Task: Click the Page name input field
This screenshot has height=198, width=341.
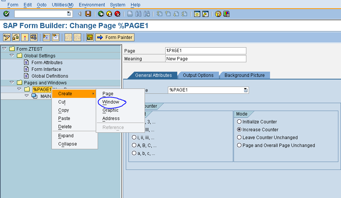Action: [x=205, y=51]
